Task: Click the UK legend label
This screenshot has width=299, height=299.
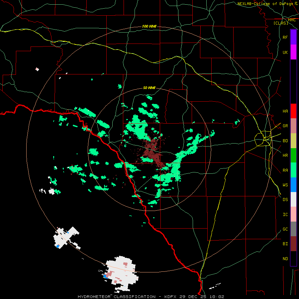Action: click(285, 52)
